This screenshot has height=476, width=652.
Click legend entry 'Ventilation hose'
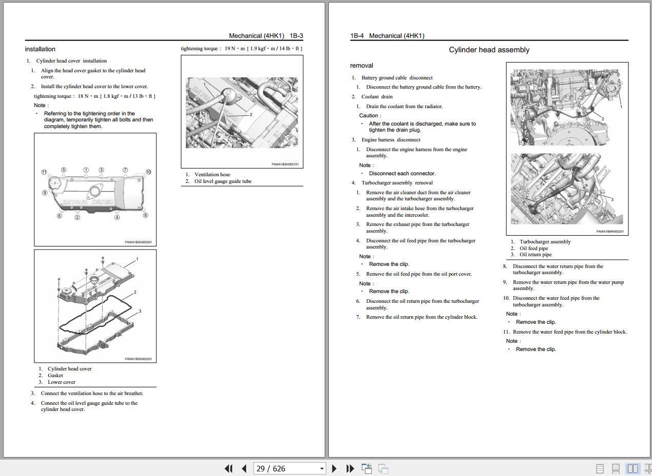[212, 175]
